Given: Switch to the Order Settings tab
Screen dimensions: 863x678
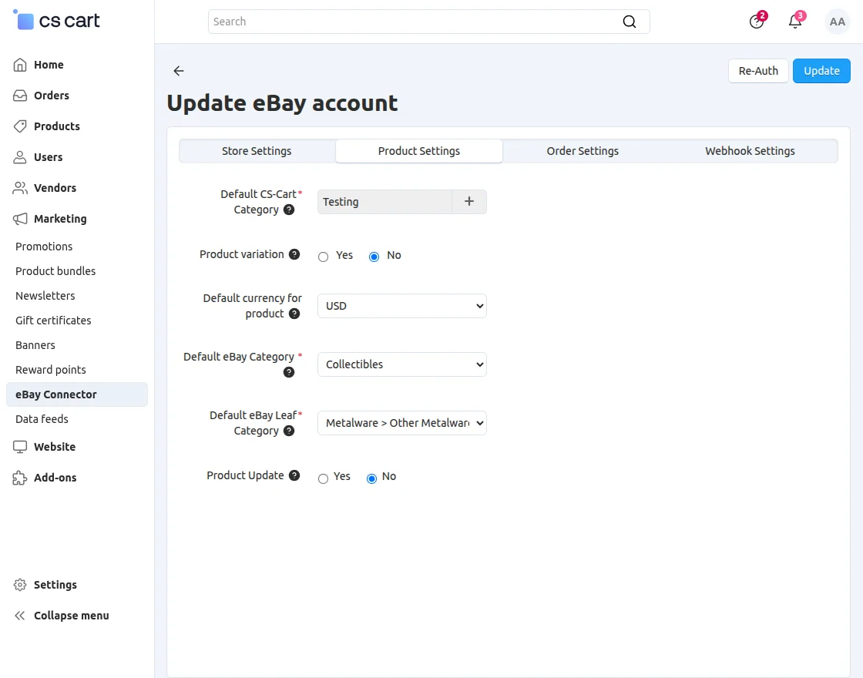Looking at the screenshot, I should click(583, 151).
